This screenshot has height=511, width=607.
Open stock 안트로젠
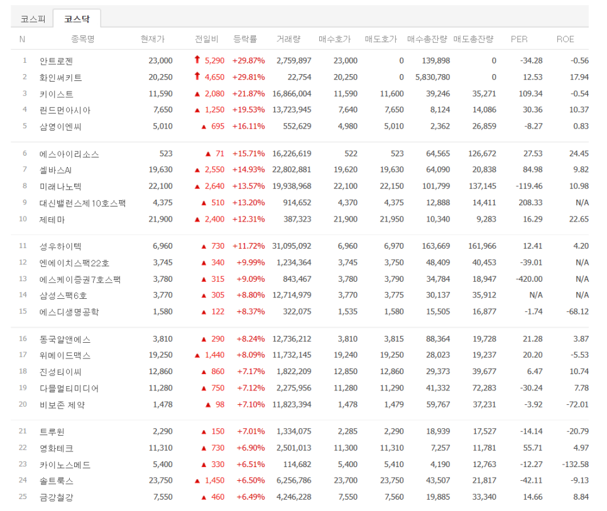pos(56,61)
